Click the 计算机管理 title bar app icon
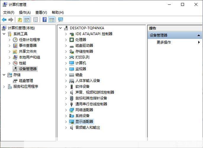 coord(5,4)
